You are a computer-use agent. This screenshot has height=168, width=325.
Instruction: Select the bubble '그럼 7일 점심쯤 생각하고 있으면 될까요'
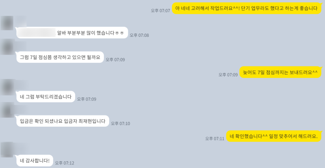click(60, 57)
